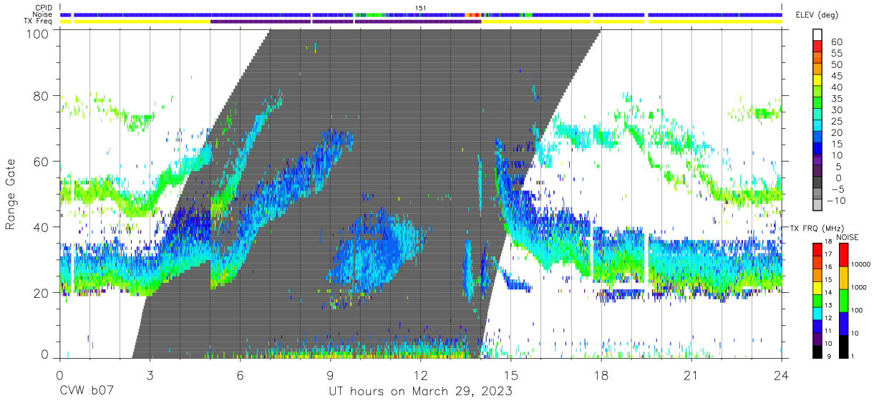Click the noise legend label '1000'
The width and height of the screenshot is (879, 406).
click(x=859, y=288)
